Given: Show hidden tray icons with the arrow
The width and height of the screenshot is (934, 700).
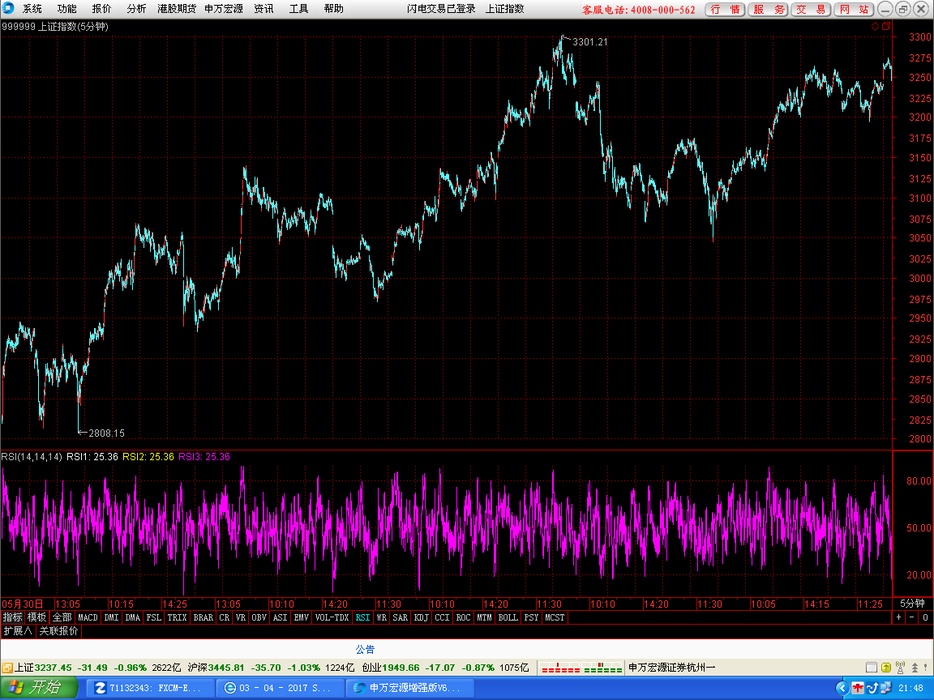Looking at the screenshot, I should (x=842, y=688).
